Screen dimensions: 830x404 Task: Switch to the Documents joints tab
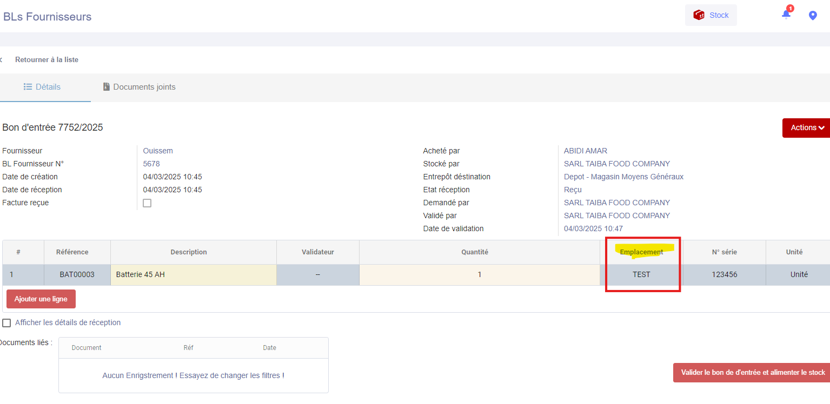[139, 87]
